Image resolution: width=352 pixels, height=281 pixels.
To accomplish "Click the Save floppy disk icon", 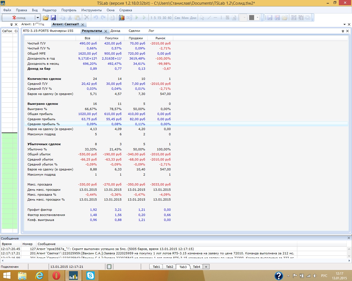I will 53,18.
